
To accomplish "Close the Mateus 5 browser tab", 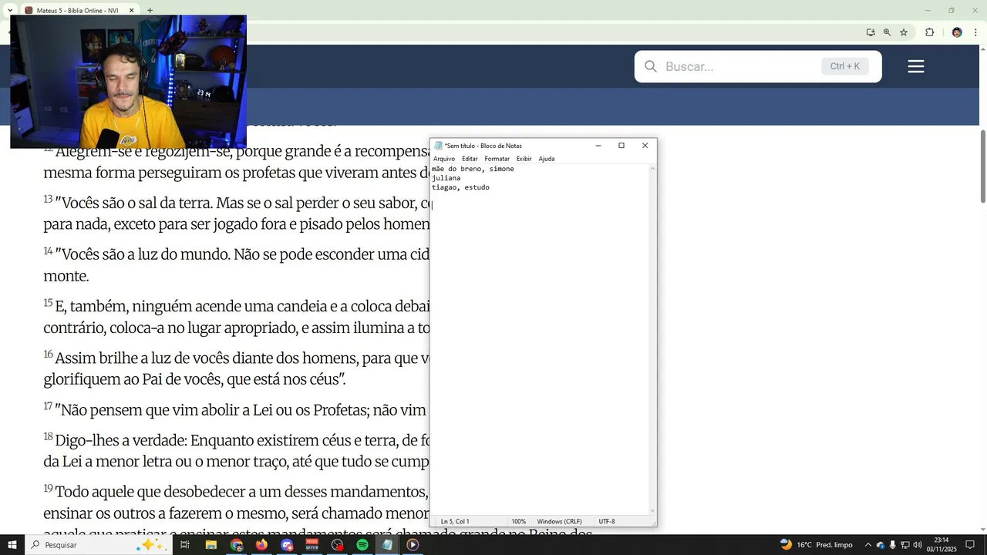I will coord(131,11).
